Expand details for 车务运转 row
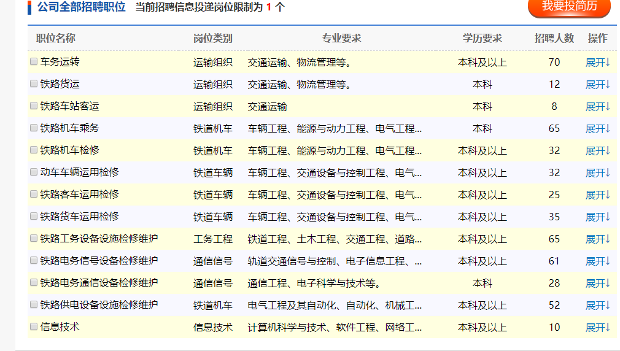Screen dimensions: 620x351 (597, 63)
